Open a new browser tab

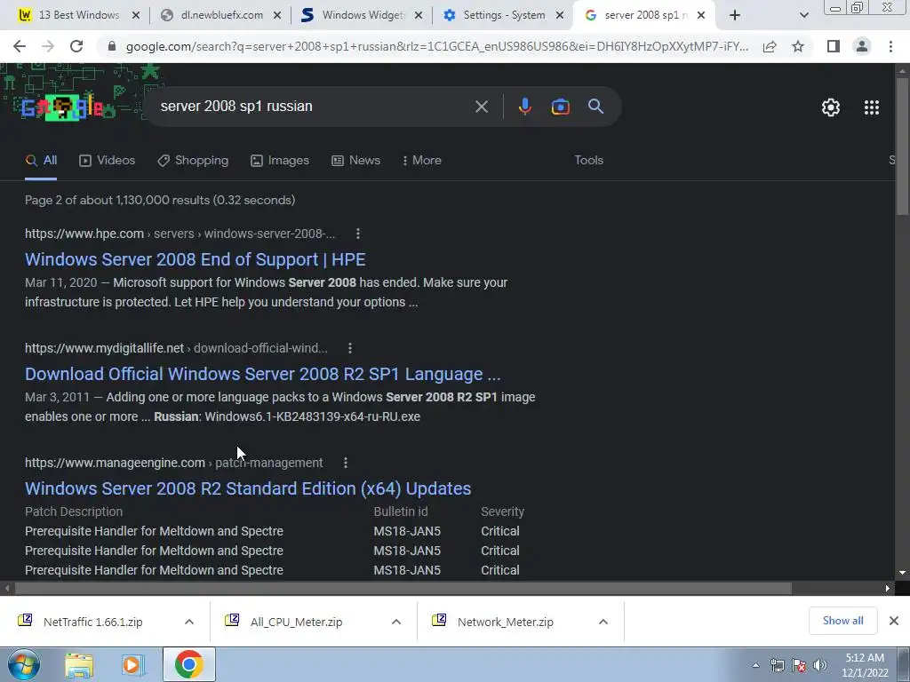coord(735,16)
